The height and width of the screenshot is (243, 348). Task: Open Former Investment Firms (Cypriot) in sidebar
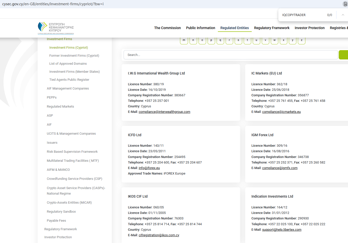[x=74, y=56]
